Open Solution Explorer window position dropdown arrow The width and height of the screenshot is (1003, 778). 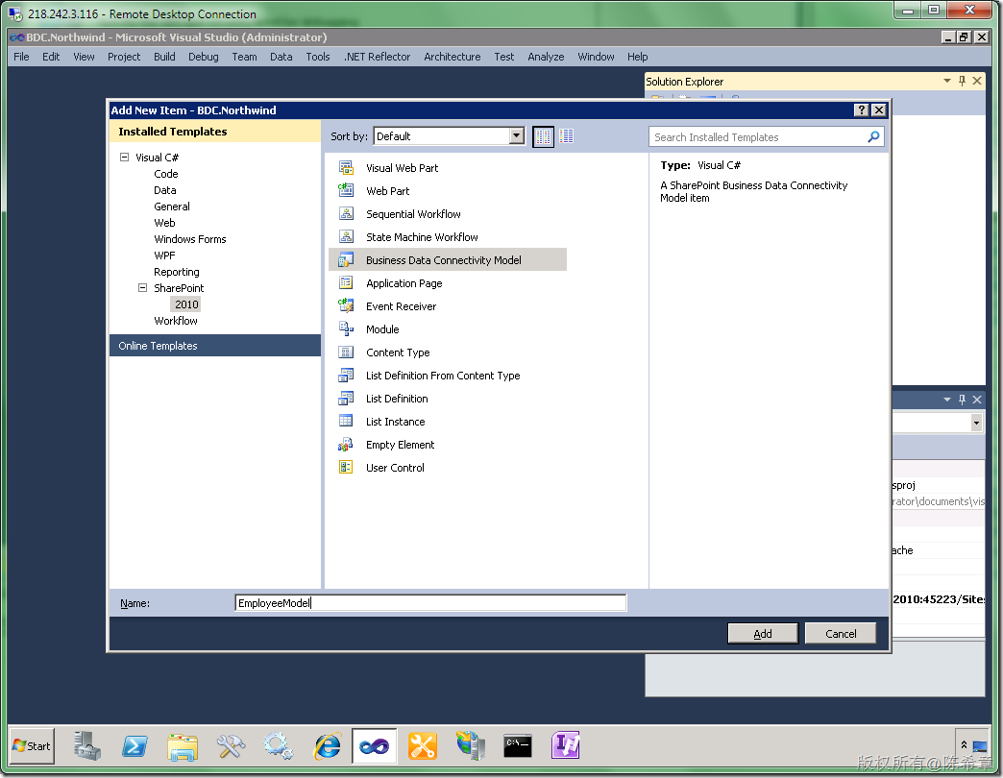947,81
